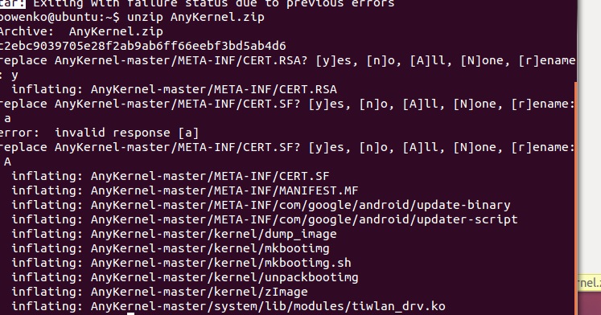
Task: Click the hash string c2ebc9039705e28f line
Action: coord(143,46)
